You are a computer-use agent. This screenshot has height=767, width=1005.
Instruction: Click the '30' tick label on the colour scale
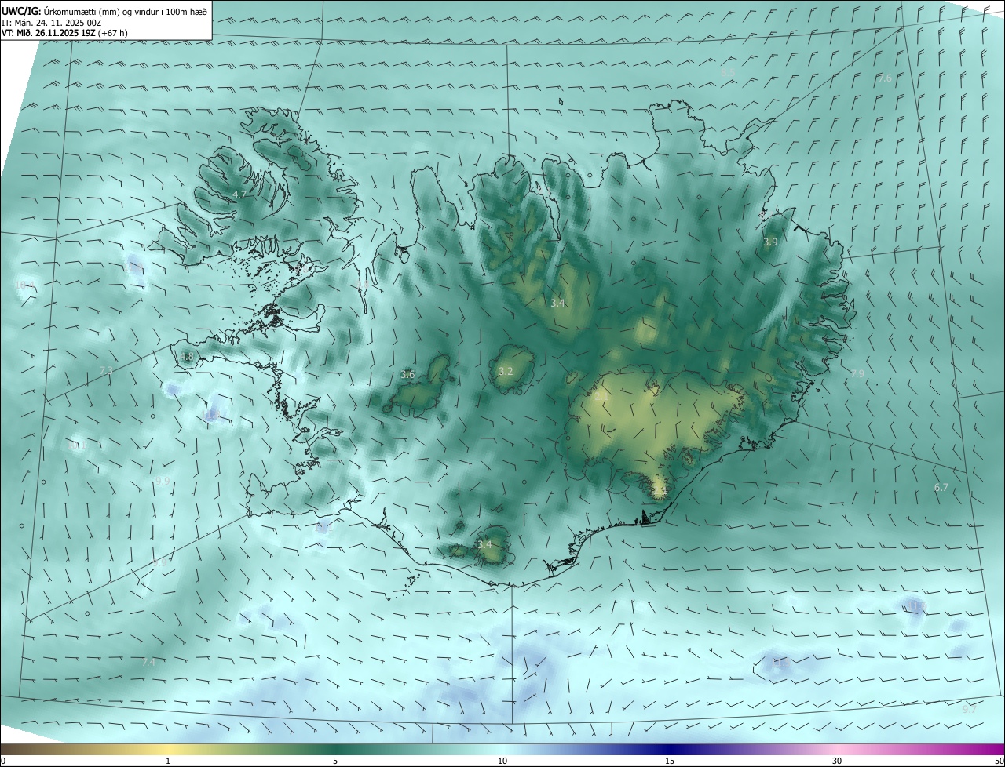pos(837,761)
